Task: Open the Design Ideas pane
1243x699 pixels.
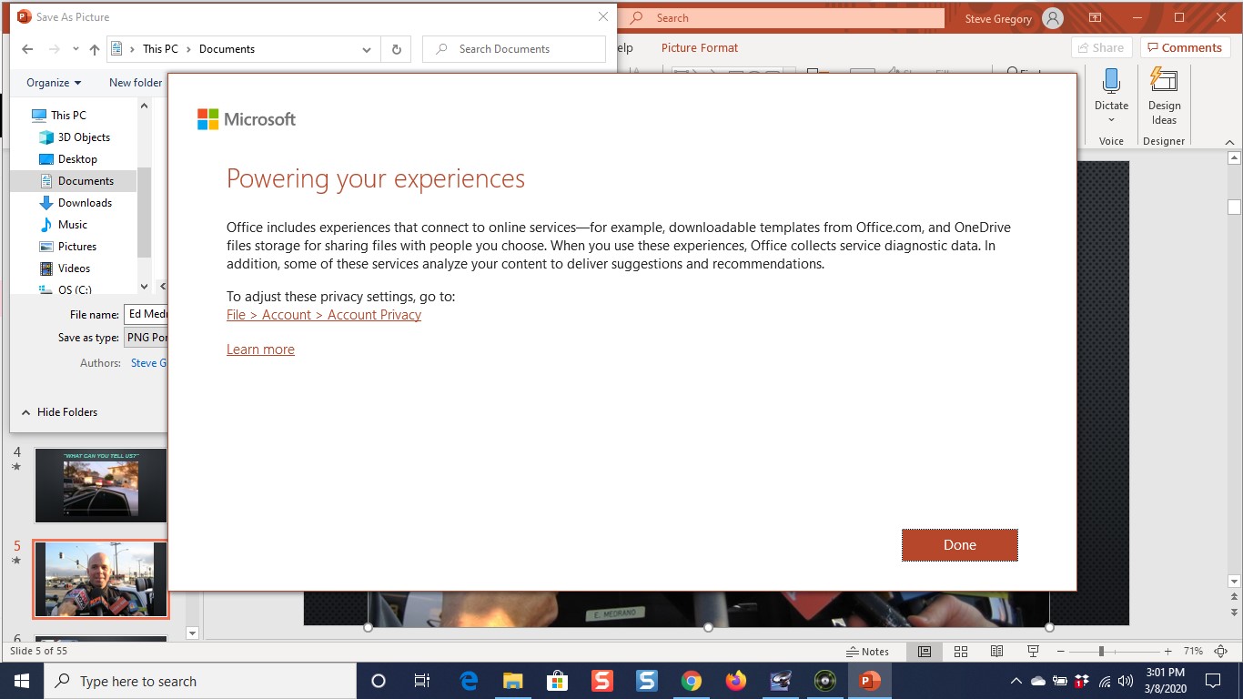Action: pos(1164,99)
